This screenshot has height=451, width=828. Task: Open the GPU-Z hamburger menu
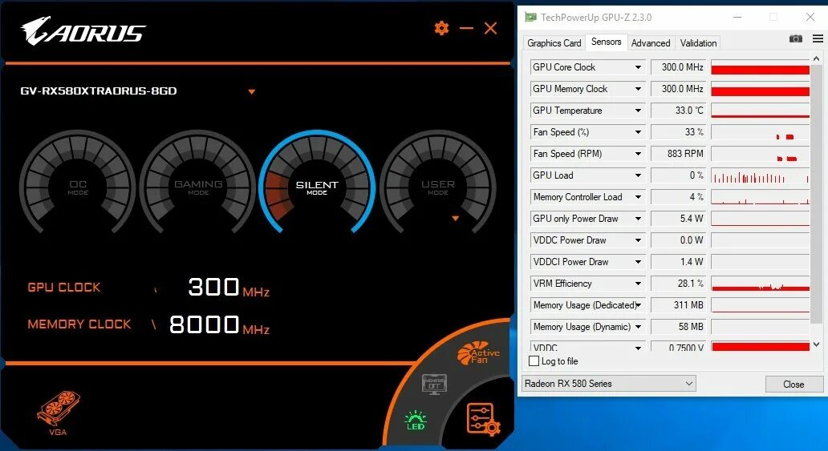tap(818, 38)
